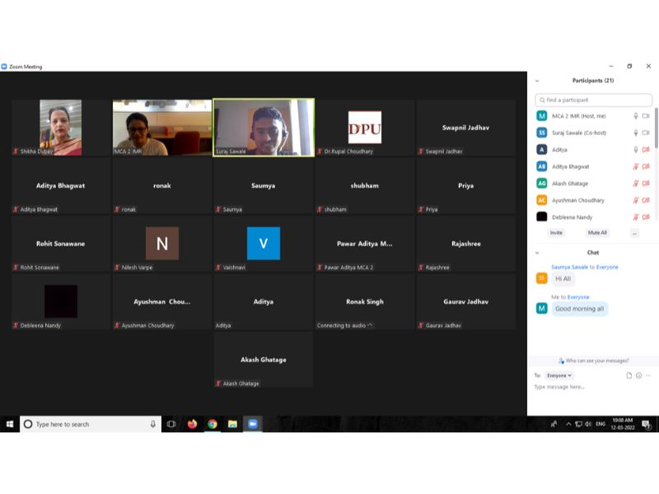The width and height of the screenshot is (659, 494).
Task: Select Suraj Sawale's highlighted video tile
Action: (x=264, y=128)
